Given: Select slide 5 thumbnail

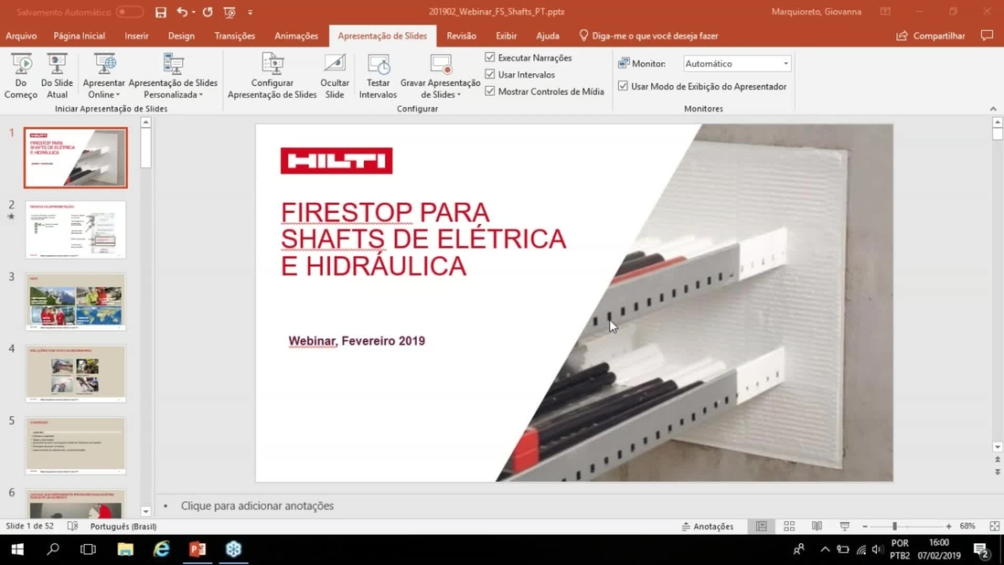Looking at the screenshot, I should click(x=76, y=445).
